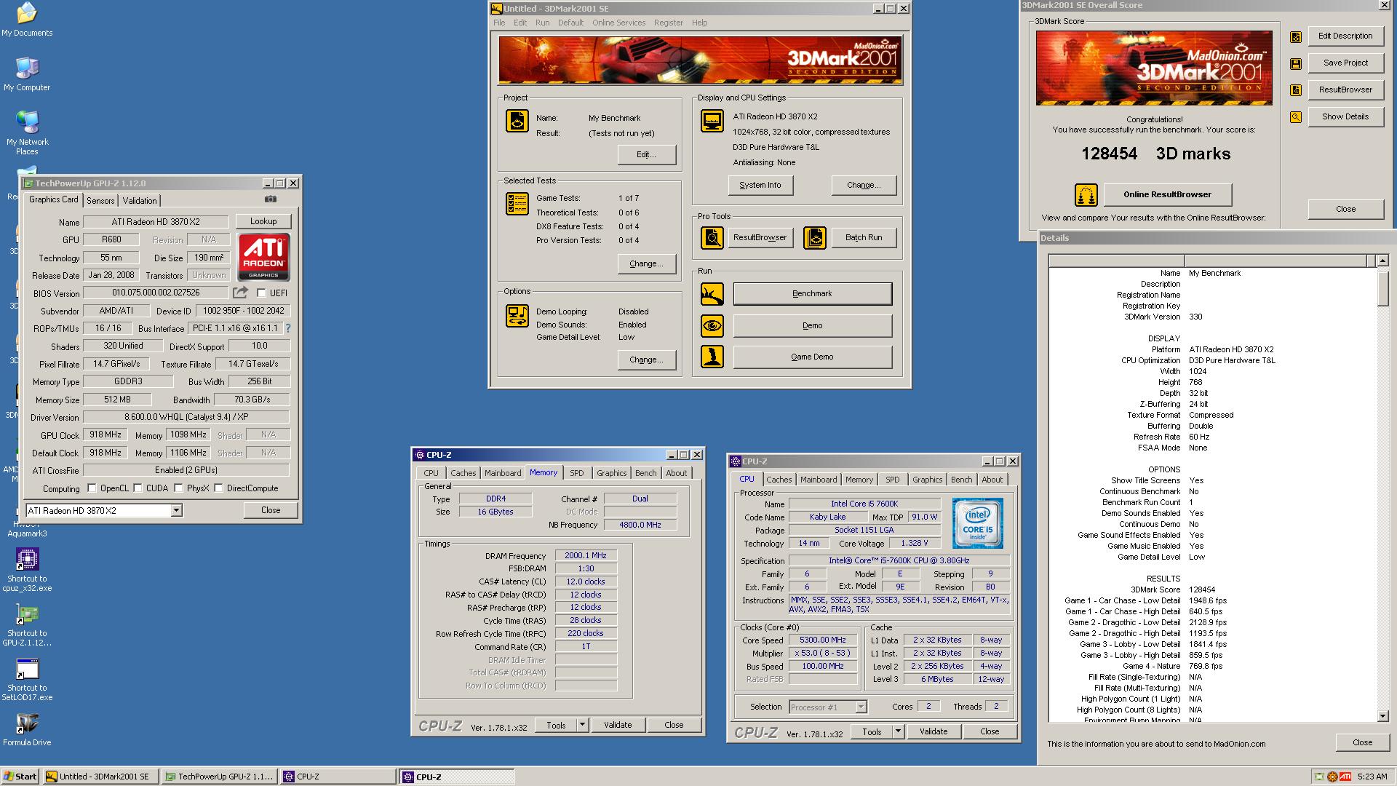
Task: Open Online Services menu
Action: tap(619, 23)
